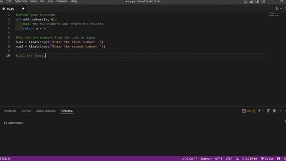Screen dimensions: 286x161
Task: Open the View menu
Action: [34, 1]
